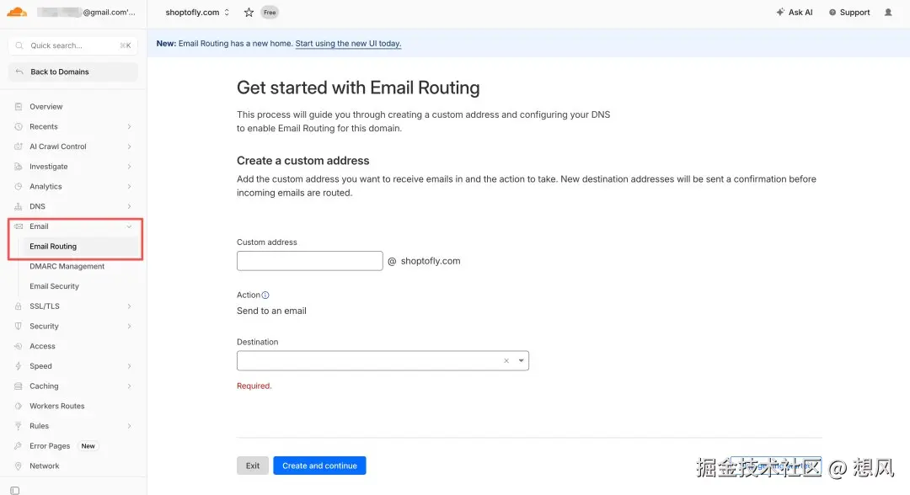Expand the Investigate chevron
Viewport: 910px width, 495px height.
click(129, 167)
